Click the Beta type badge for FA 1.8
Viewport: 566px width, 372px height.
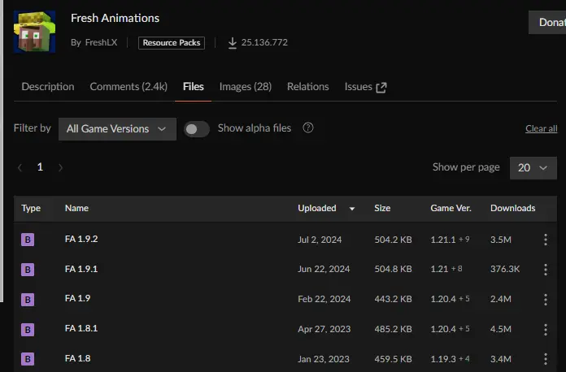pyautogui.click(x=28, y=359)
